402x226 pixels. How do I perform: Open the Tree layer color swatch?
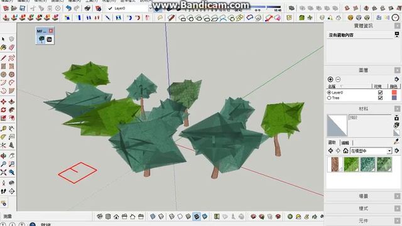(394, 98)
